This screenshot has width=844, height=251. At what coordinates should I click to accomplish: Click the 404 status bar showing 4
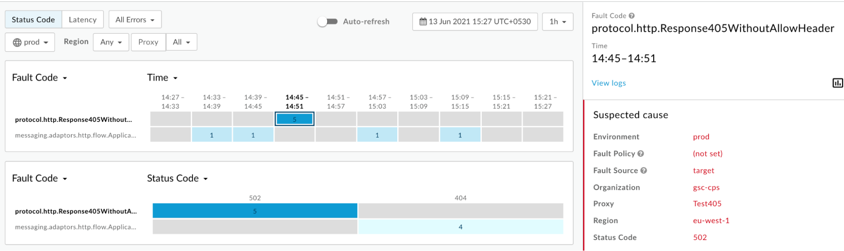tap(460, 227)
